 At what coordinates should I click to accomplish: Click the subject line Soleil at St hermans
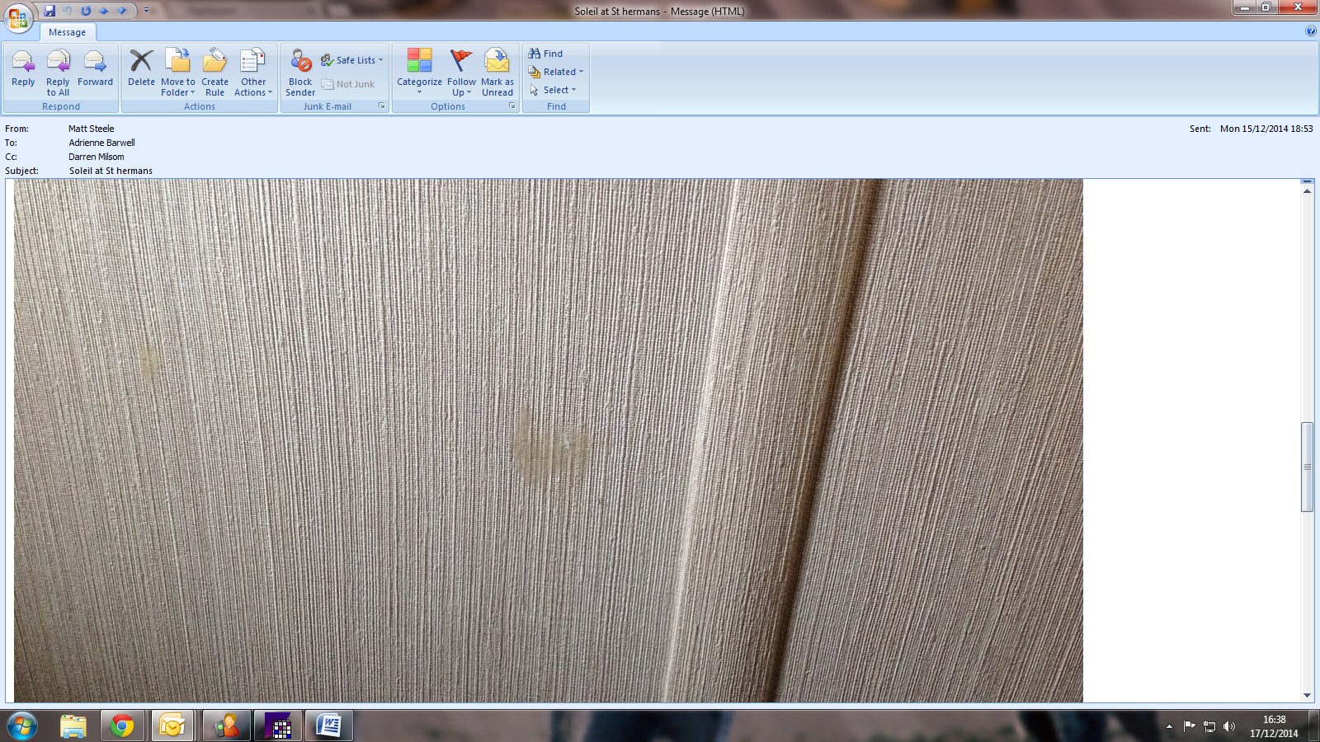pos(111,171)
